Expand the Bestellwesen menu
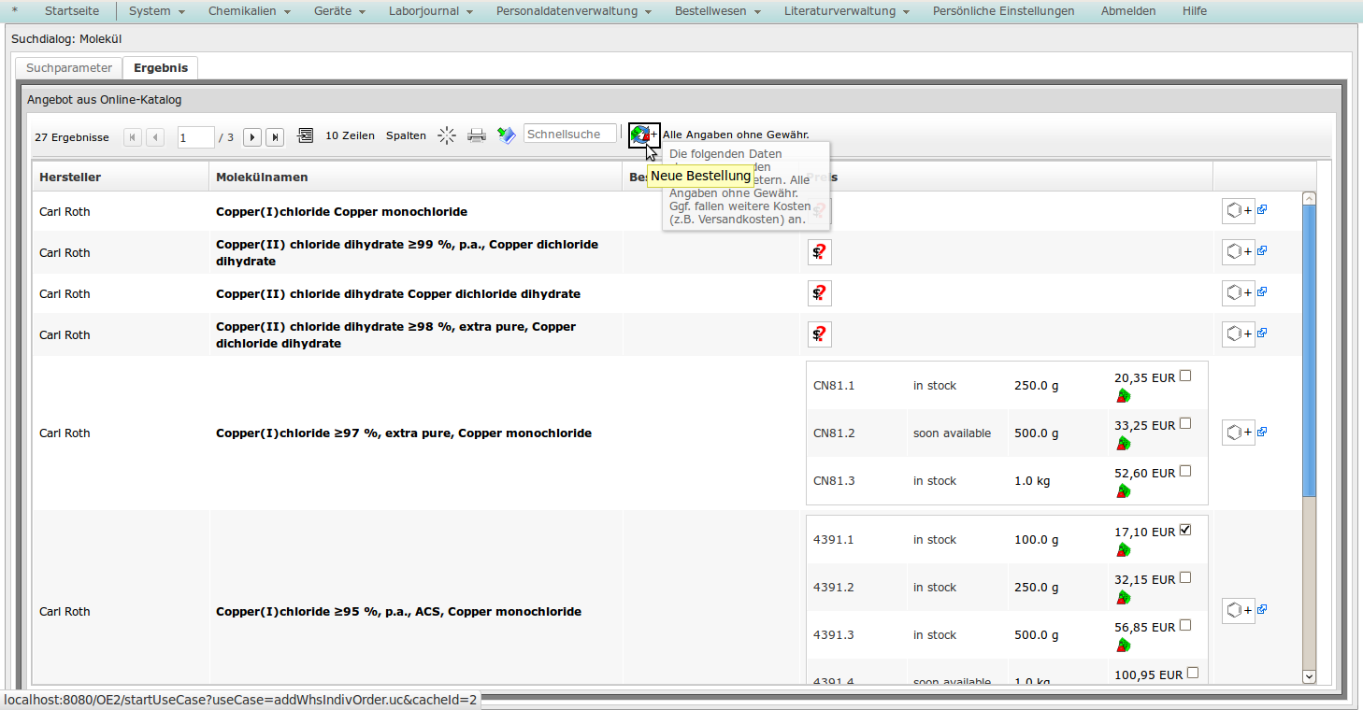Screen dimensions: 1363x710 (717, 11)
